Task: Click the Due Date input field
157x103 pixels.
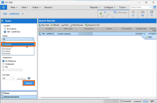Action: (x=22, y=78)
